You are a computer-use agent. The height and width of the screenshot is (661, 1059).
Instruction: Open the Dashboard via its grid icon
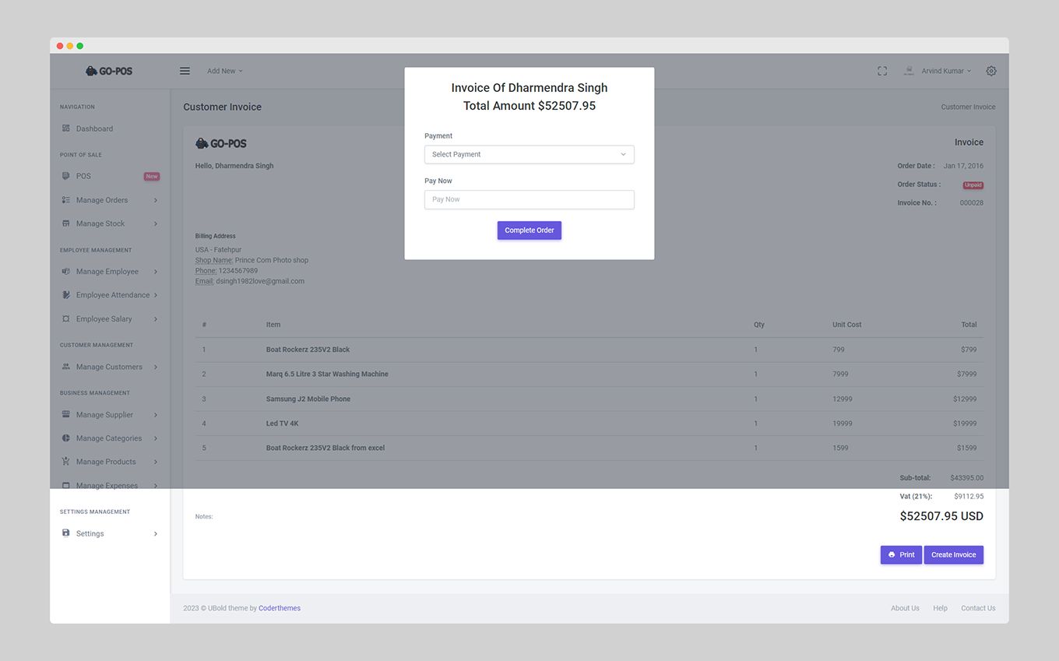click(x=66, y=128)
